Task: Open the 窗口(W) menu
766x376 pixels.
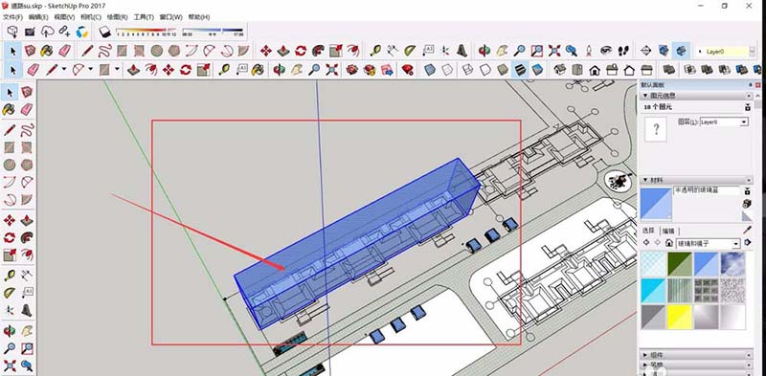Action: tap(170, 17)
